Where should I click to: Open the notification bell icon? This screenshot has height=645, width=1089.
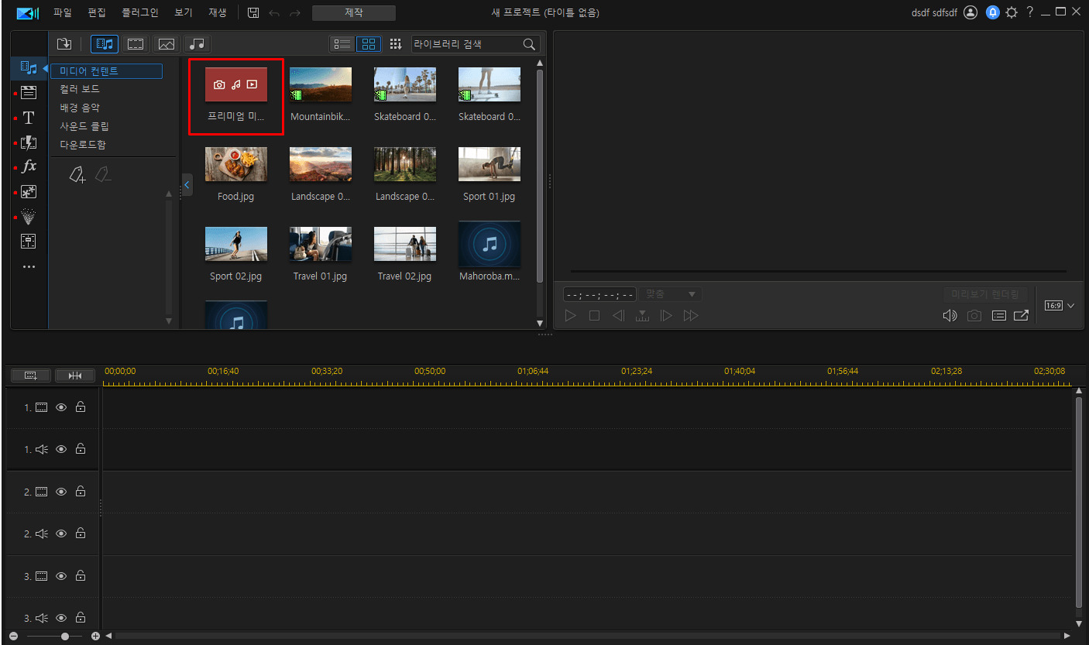pos(992,13)
